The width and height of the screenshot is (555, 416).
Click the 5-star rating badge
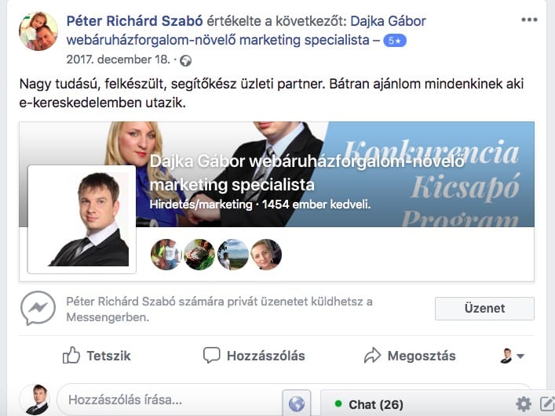coord(395,41)
